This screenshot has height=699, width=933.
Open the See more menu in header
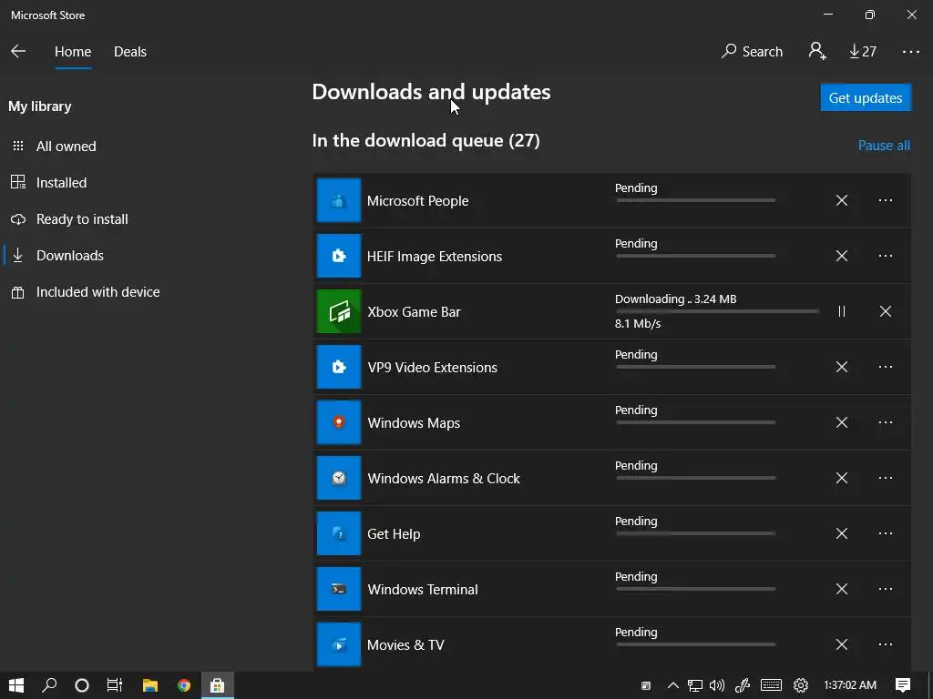coord(910,52)
